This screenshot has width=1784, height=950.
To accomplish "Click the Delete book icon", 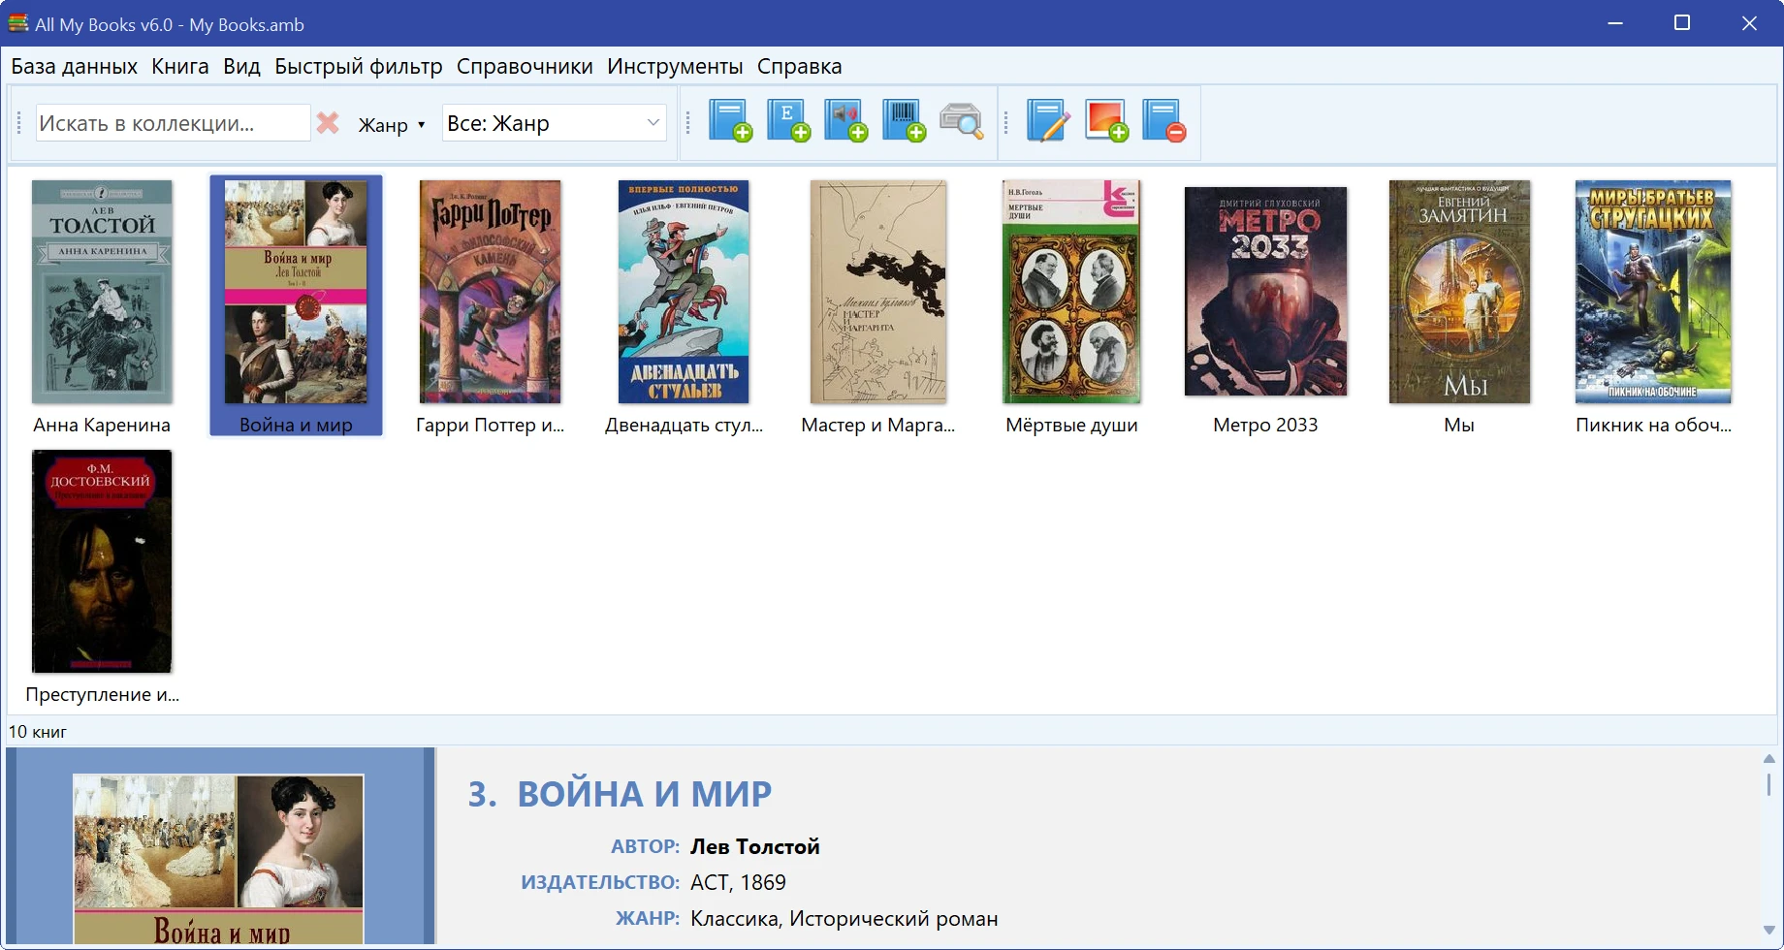I will pyautogui.click(x=1163, y=121).
